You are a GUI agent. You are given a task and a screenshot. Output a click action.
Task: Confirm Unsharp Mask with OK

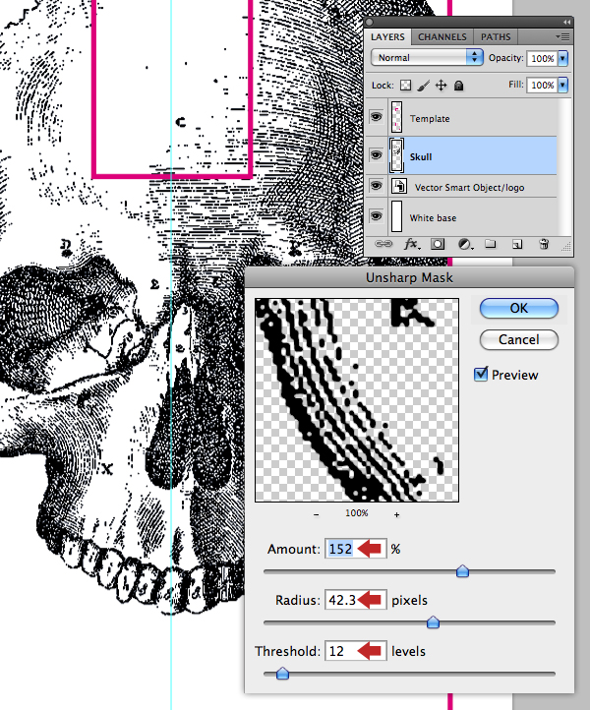coord(519,309)
